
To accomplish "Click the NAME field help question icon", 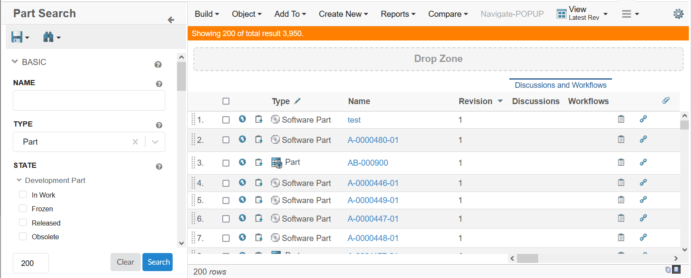I will click(159, 84).
